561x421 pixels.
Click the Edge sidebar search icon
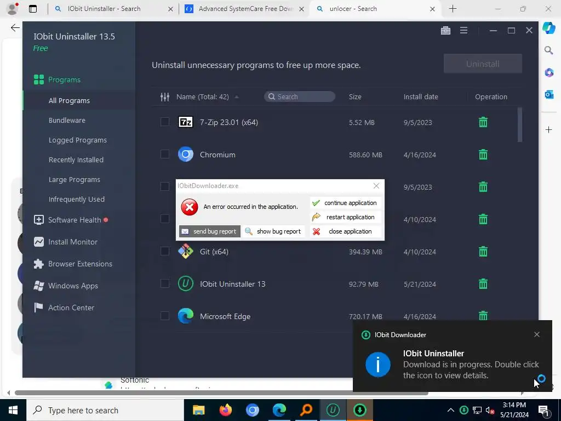click(549, 50)
